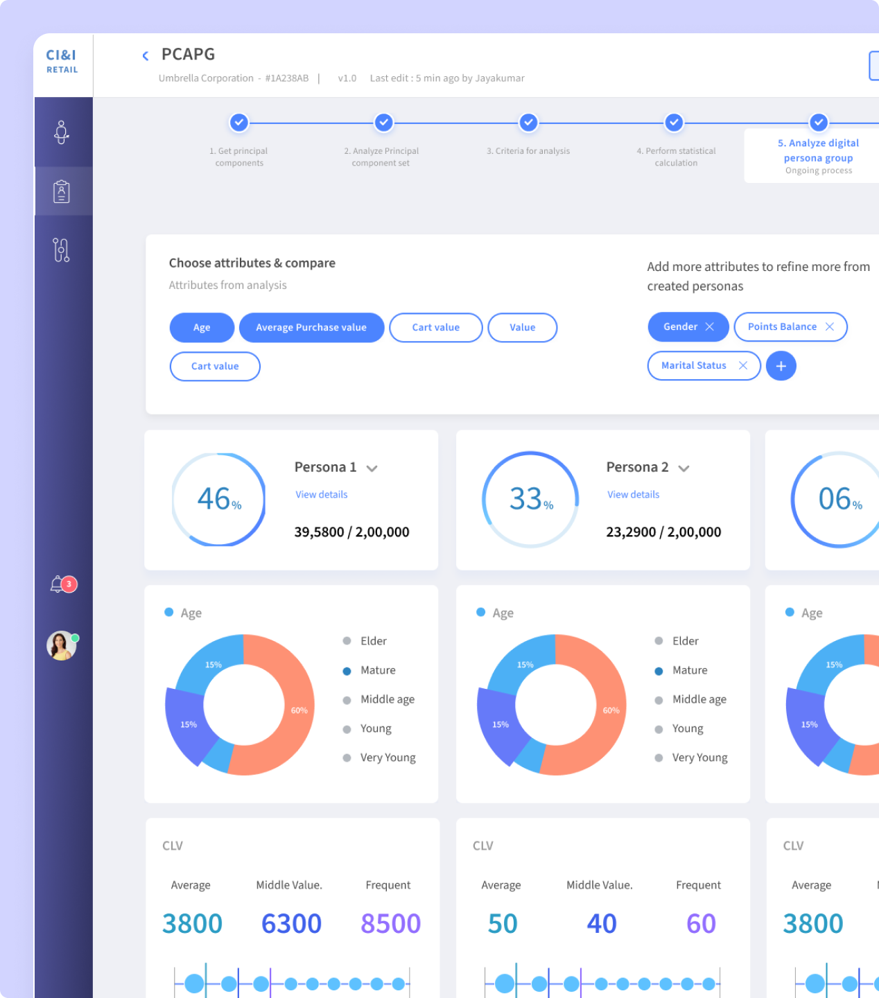
Task: Click the largest dot in Persona 2 CLV chart
Action: tap(505, 983)
